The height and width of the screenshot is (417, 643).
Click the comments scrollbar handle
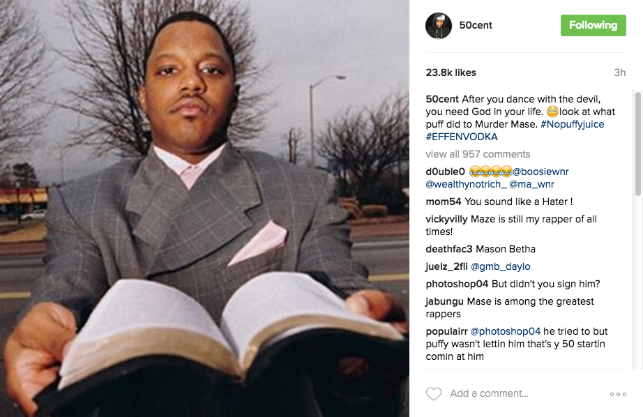(637, 144)
